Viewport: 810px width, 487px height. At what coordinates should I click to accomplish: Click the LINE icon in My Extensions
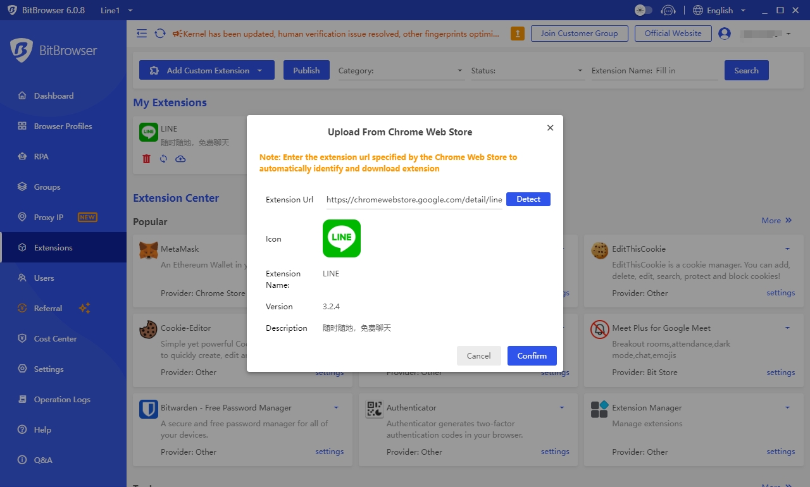coord(149,132)
